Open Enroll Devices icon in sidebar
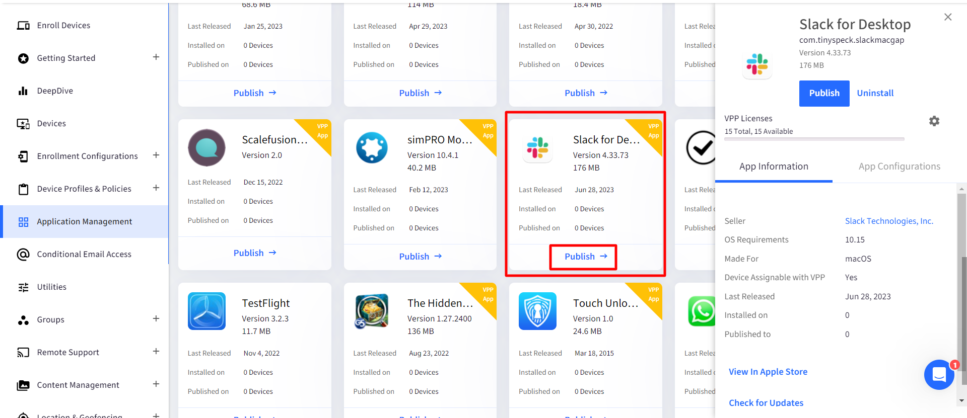The height and width of the screenshot is (418, 967). [x=23, y=26]
